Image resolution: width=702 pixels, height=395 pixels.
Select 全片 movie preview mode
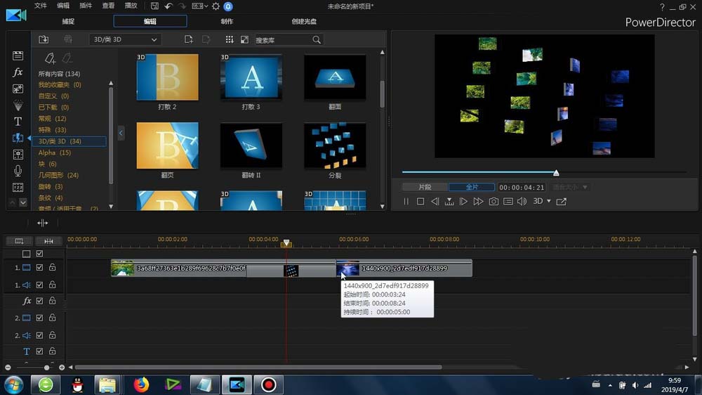click(x=472, y=187)
